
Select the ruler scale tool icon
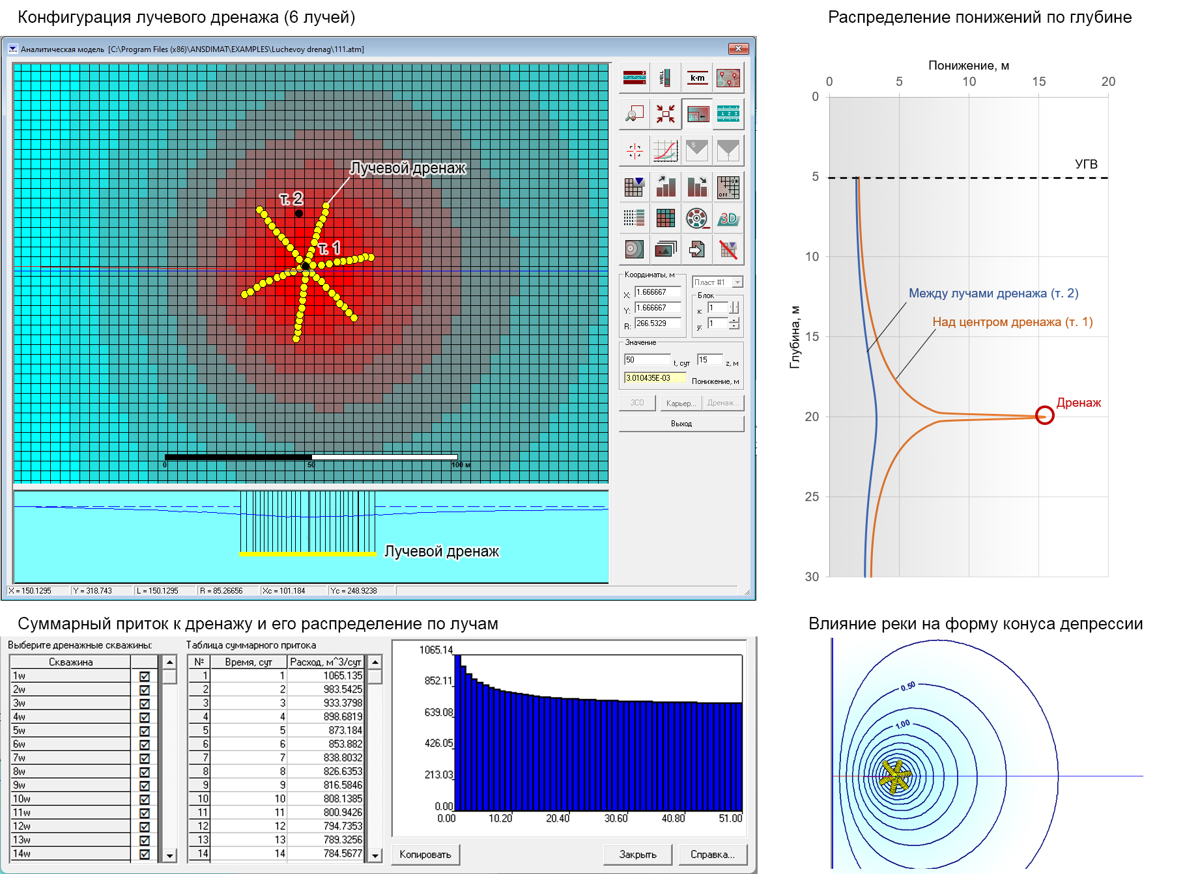728,115
